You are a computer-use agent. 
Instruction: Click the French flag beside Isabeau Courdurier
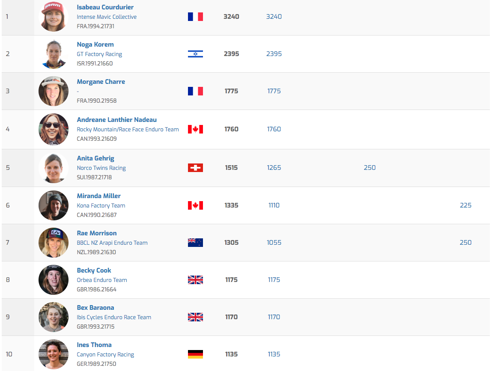click(195, 17)
